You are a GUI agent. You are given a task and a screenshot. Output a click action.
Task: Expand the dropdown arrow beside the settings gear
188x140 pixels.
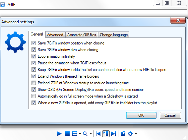click(136, 134)
